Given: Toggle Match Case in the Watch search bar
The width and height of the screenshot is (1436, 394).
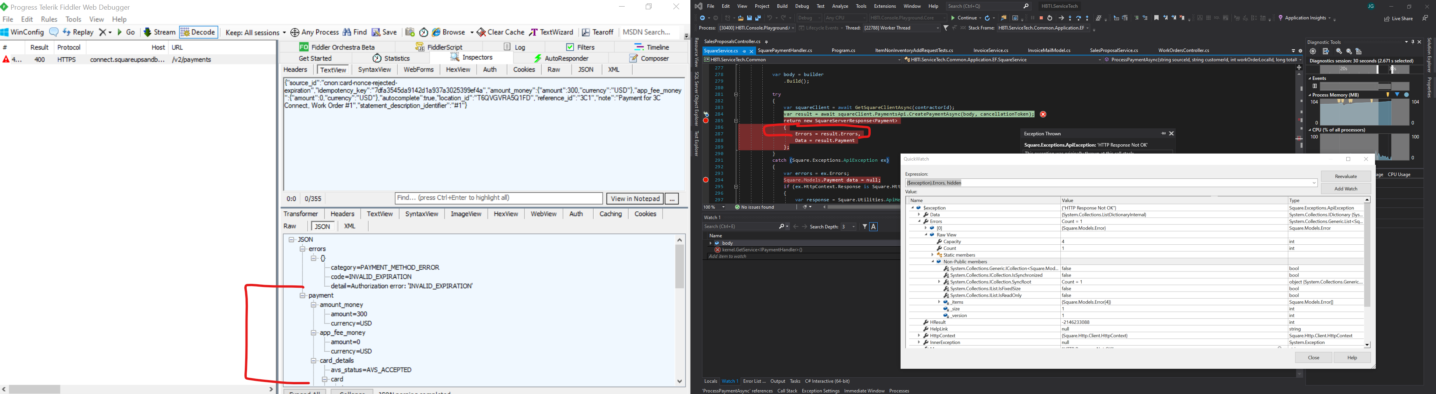Looking at the screenshot, I should pos(874,226).
